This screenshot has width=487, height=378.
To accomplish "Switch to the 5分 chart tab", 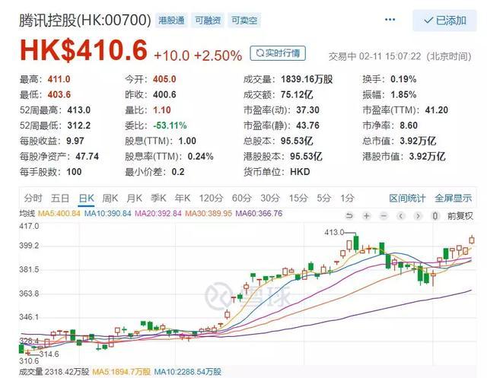I will (324, 198).
